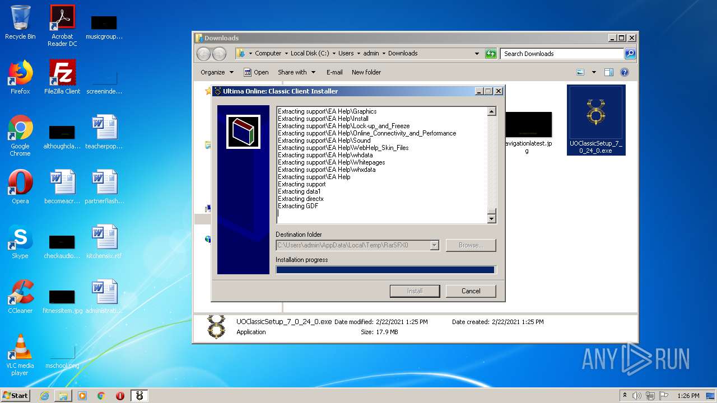The image size is (717, 403).
Task: Open Firefox desktop shortcut
Action: (x=20, y=77)
